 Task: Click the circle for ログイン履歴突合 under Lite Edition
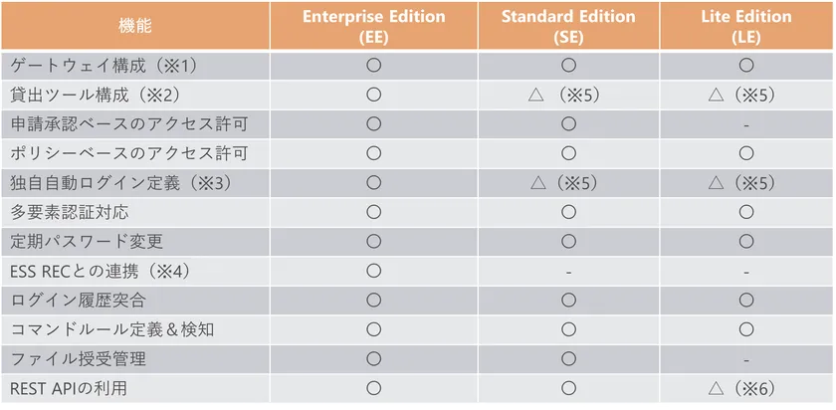coord(745,300)
